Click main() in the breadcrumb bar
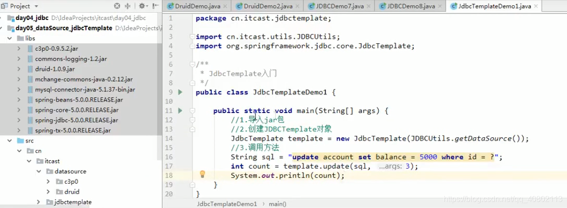This screenshot has width=567, height=208. tap(277, 204)
